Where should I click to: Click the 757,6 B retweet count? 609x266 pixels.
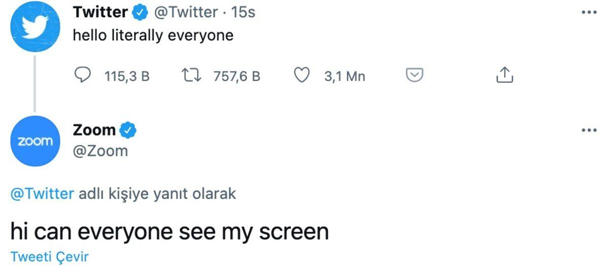tap(237, 76)
